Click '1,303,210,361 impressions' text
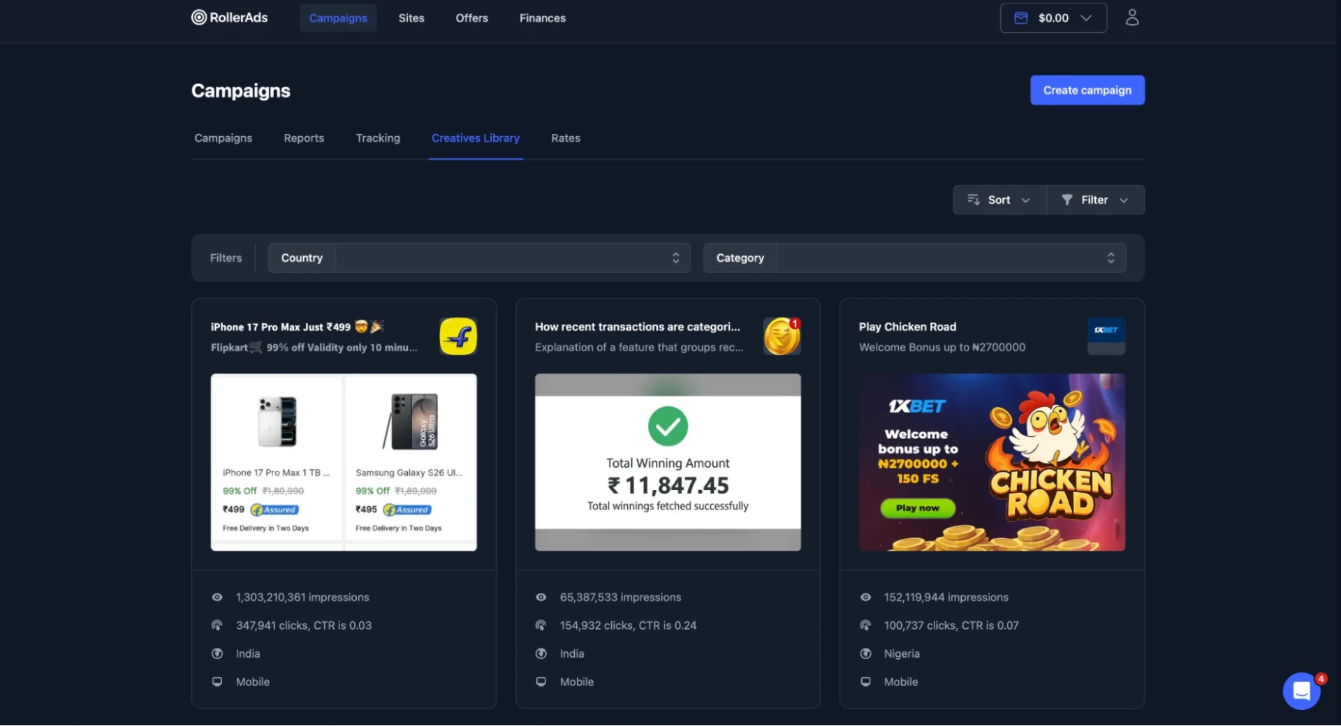Viewport: 1341px width, 726px height. 302,598
